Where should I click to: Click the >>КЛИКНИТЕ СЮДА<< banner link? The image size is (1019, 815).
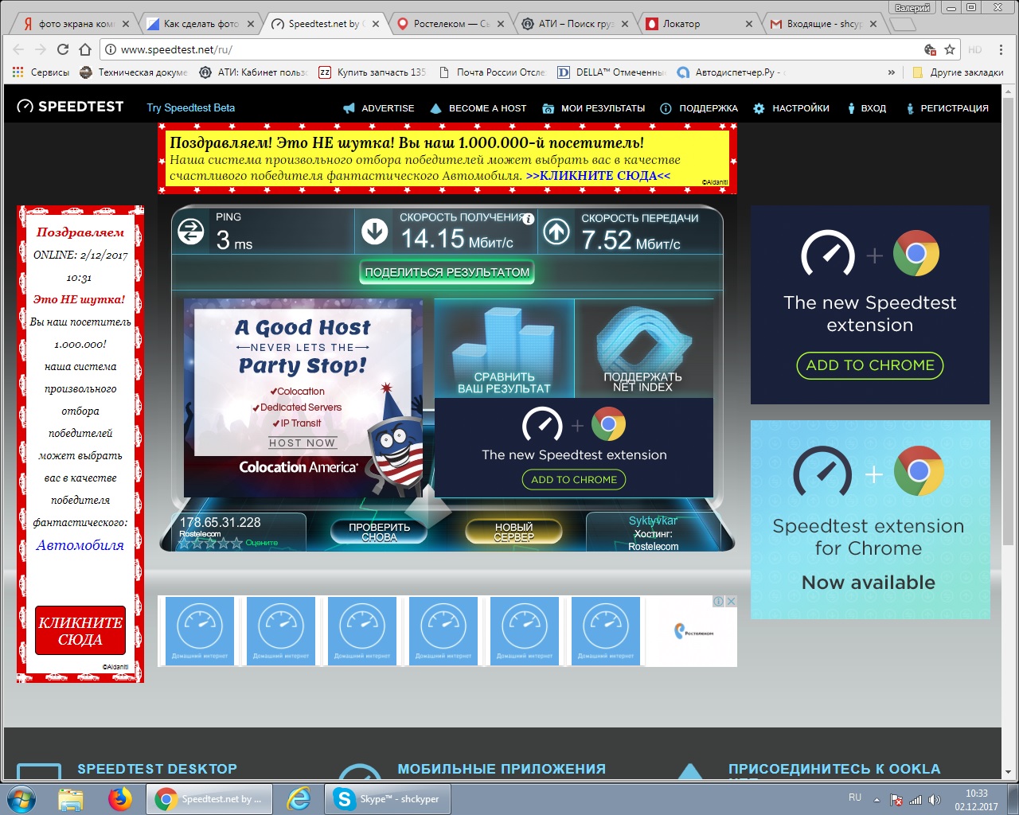(598, 176)
